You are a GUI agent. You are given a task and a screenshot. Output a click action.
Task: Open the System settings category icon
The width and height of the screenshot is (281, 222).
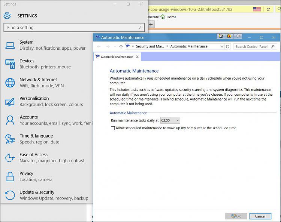tap(10, 45)
